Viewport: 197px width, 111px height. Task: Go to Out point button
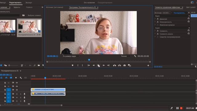click(108, 65)
